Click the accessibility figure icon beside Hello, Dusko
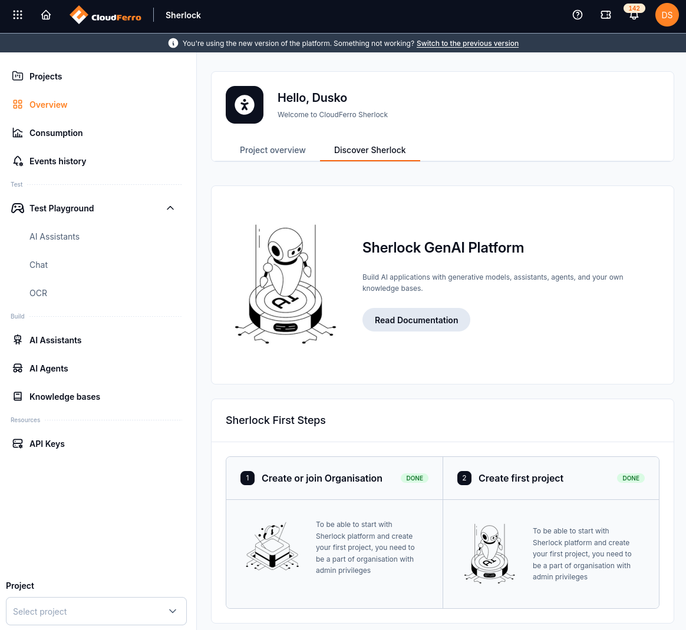The width and height of the screenshot is (686, 630). point(245,105)
